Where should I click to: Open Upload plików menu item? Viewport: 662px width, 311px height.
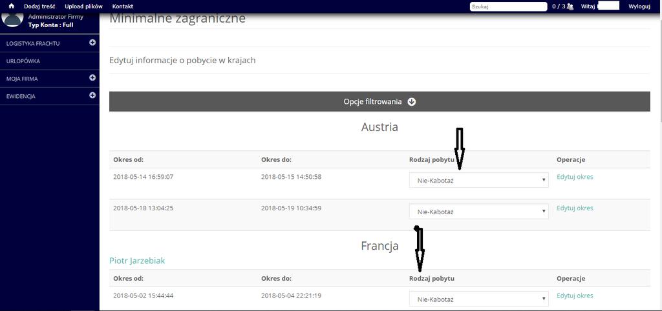coord(83,6)
